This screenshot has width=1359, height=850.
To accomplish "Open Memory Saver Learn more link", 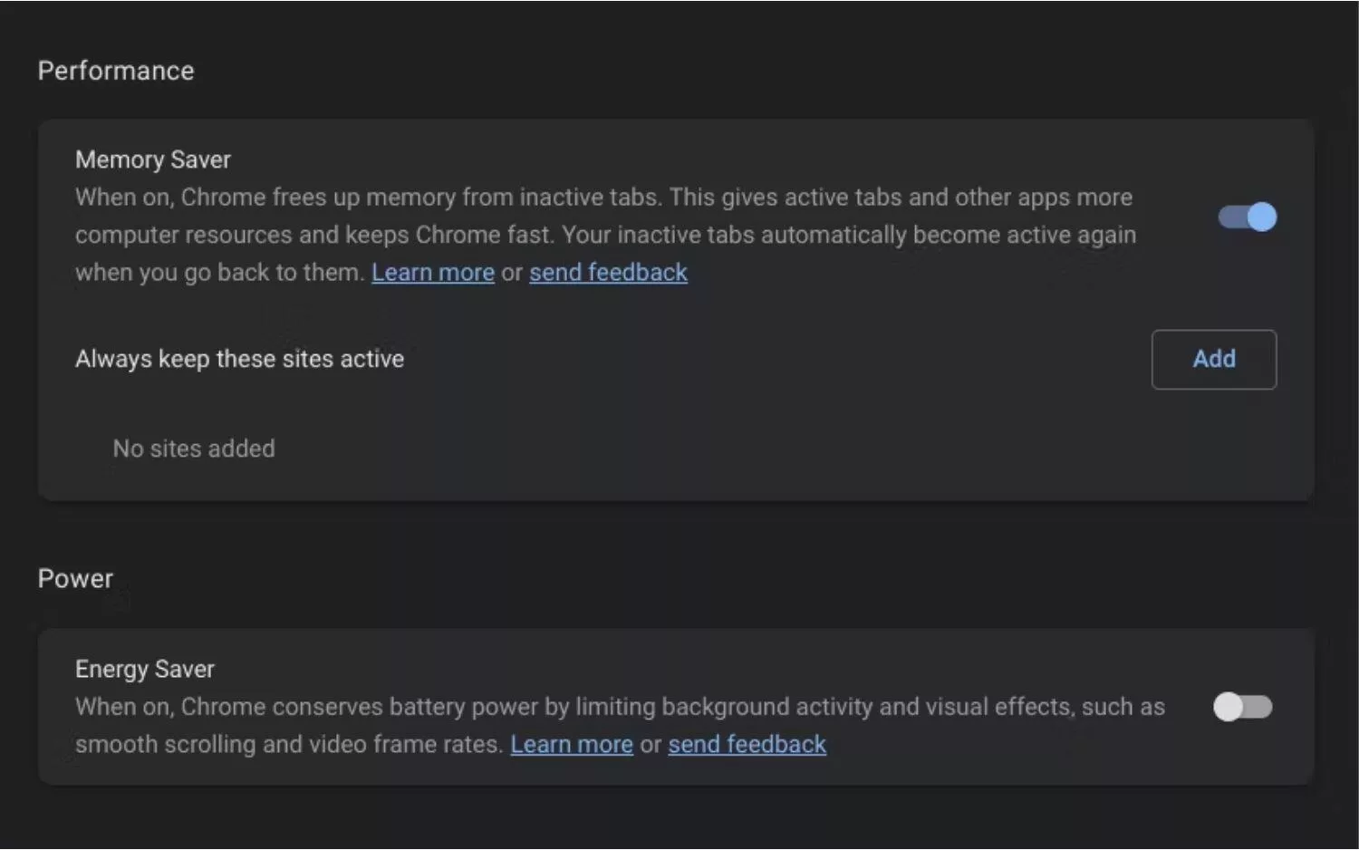I will point(433,273).
